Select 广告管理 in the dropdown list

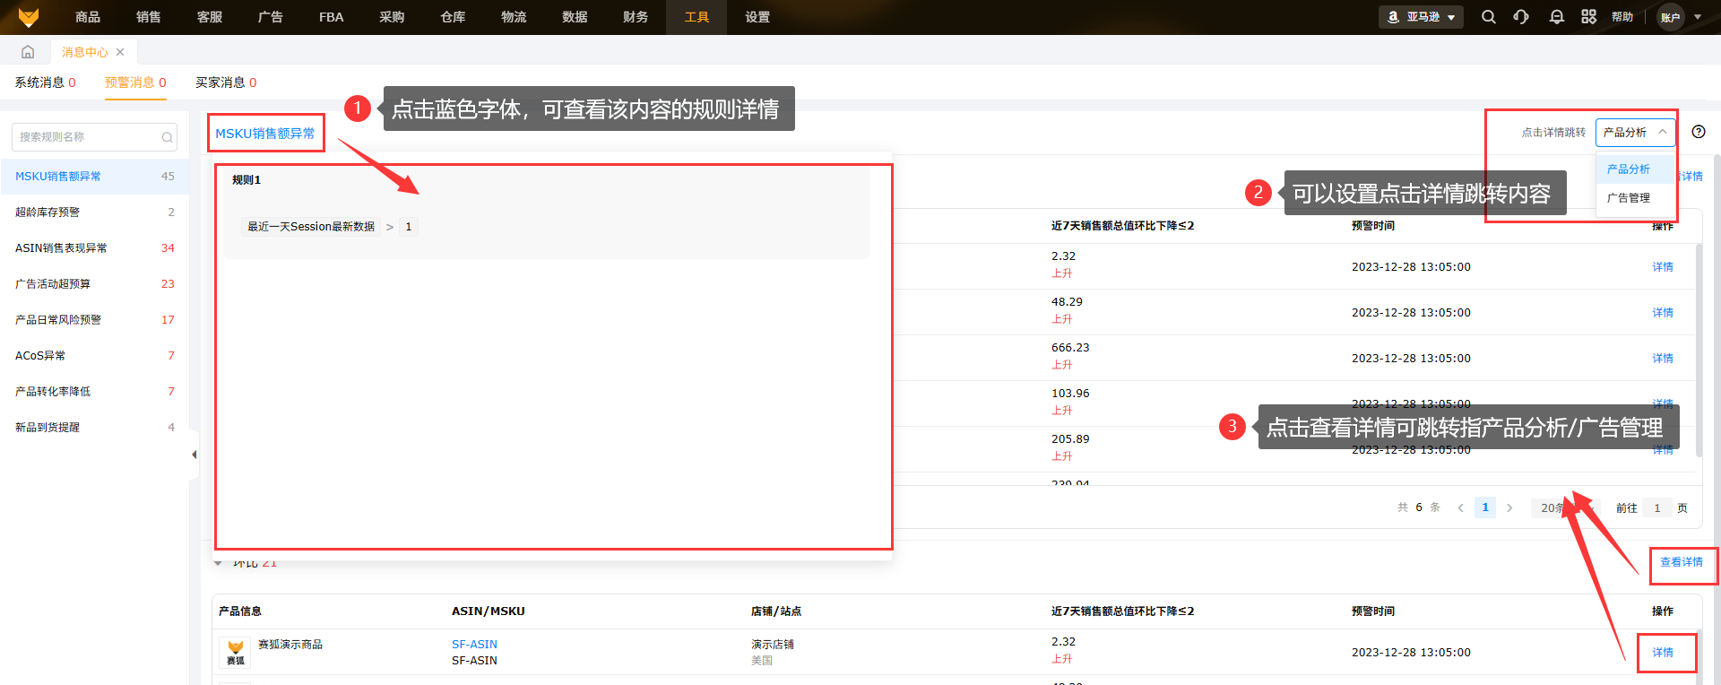tap(1628, 198)
